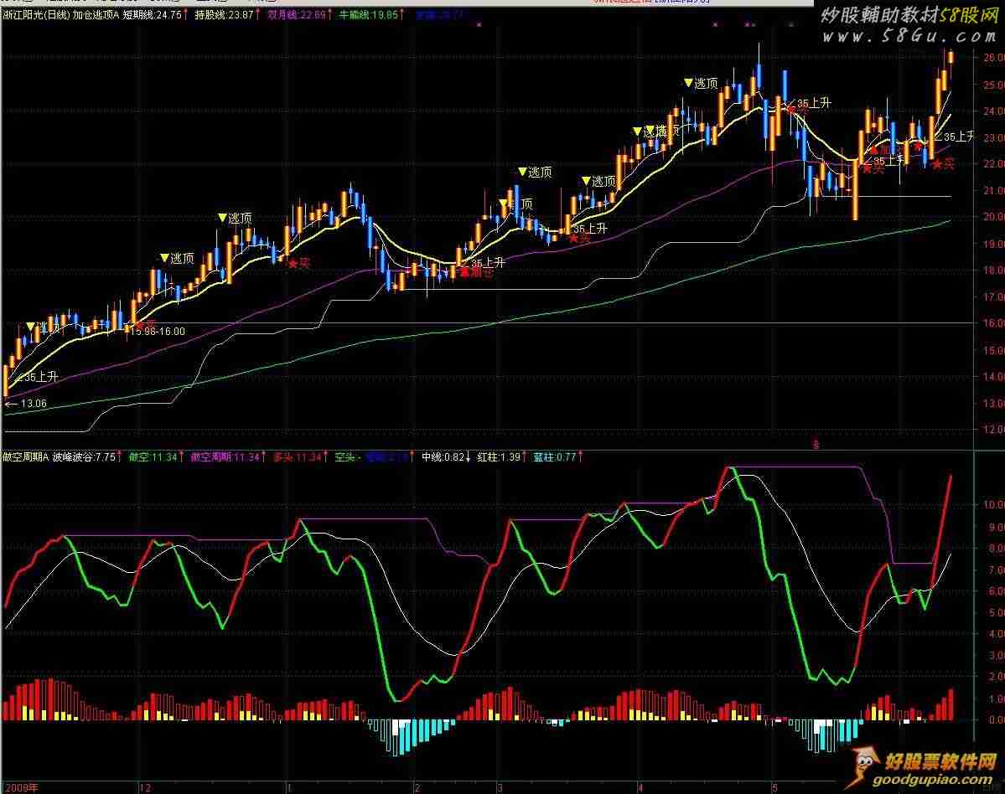
Task: Open the 加仓逃顶A indicator name
Action: (x=95, y=14)
